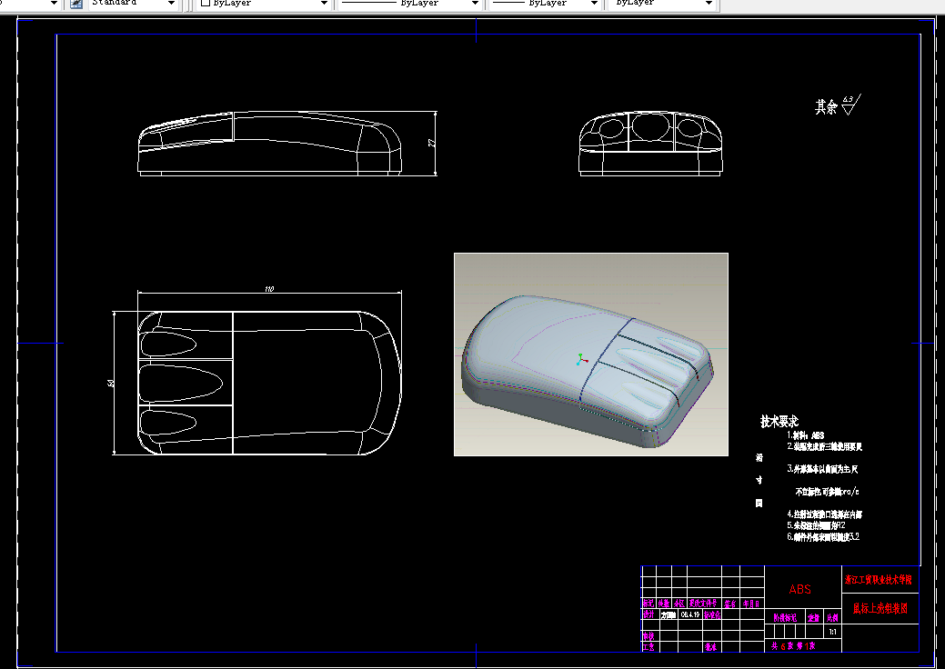Select the "阶段标记" title block label
This screenshot has height=669, width=945.
(785, 618)
